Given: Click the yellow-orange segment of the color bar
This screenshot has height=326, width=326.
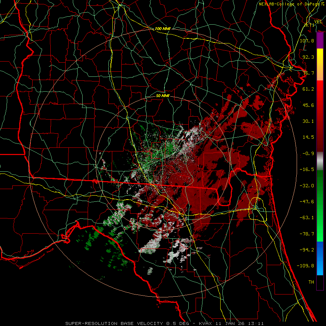Looking at the screenshot, I should [320, 64].
